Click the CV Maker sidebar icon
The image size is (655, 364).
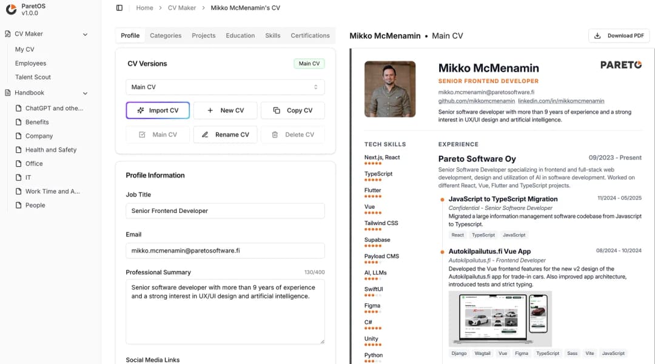8,34
